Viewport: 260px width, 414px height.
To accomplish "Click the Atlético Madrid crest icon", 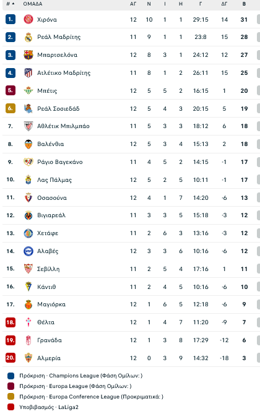I will [28, 73].
